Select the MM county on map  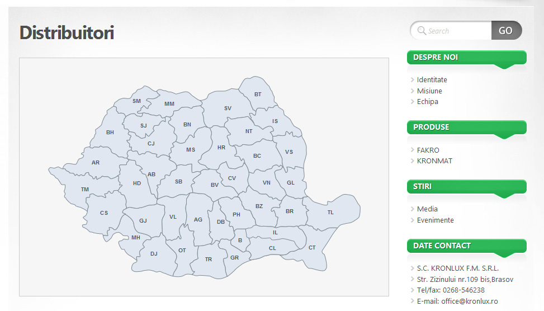tap(169, 104)
